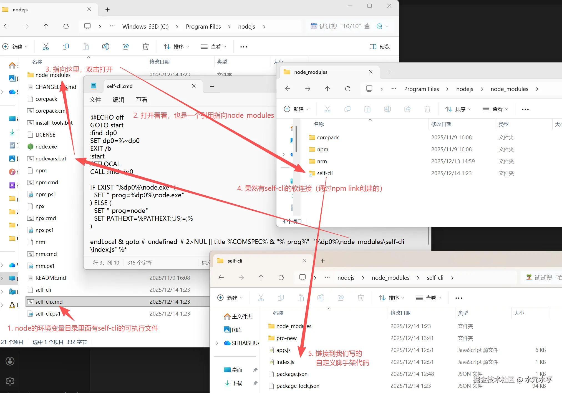Click the Rename icon in nodejs toolbar
Viewport: 562px width, 393px height.
click(x=106, y=47)
